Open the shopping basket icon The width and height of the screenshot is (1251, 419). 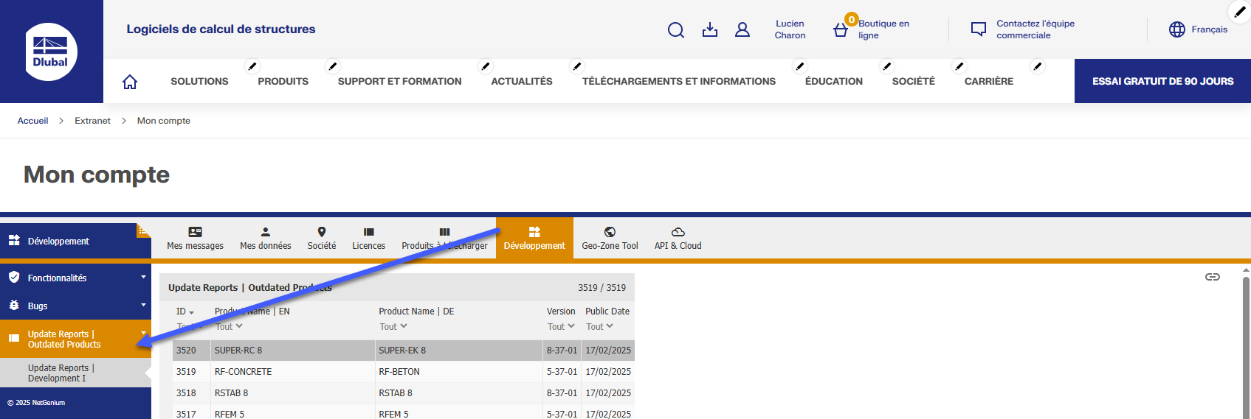click(840, 30)
